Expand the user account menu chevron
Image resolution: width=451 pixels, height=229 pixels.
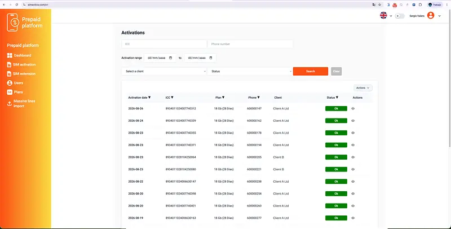(440, 16)
